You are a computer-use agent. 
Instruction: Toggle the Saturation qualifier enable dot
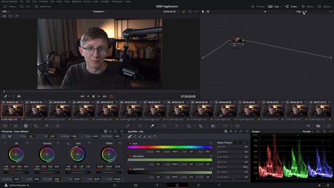130,156
